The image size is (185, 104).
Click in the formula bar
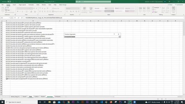[104, 18]
